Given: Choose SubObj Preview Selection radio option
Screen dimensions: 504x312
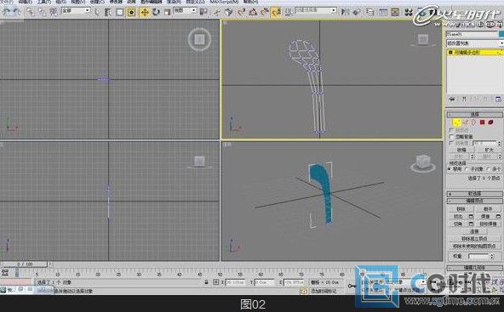Looking at the screenshot, I should point(466,169).
